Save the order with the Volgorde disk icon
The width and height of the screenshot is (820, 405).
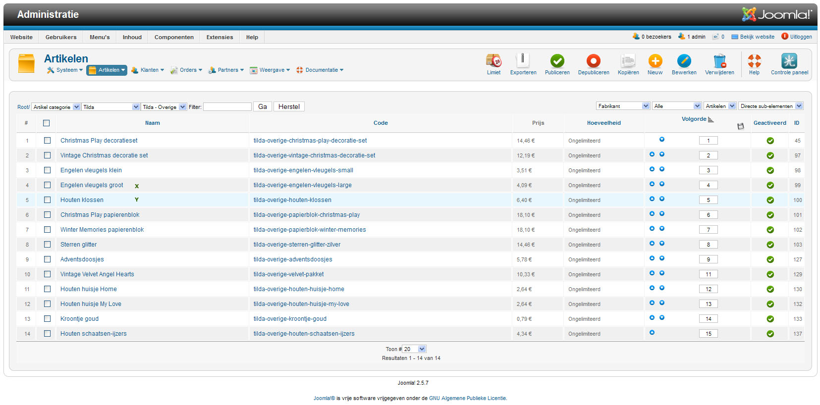(740, 126)
